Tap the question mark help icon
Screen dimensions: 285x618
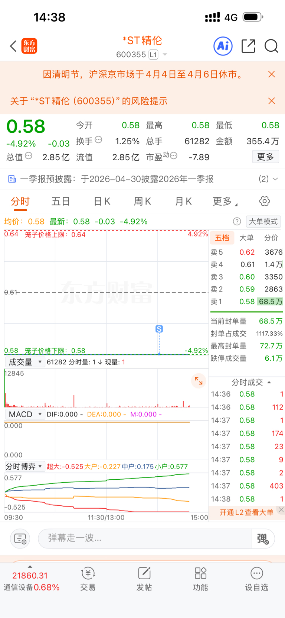(237, 222)
